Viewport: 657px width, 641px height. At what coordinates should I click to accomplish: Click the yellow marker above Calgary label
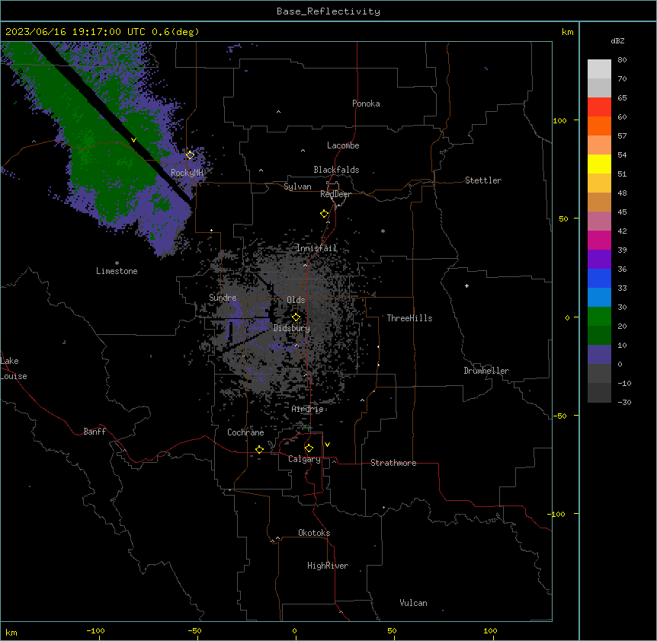coord(309,448)
